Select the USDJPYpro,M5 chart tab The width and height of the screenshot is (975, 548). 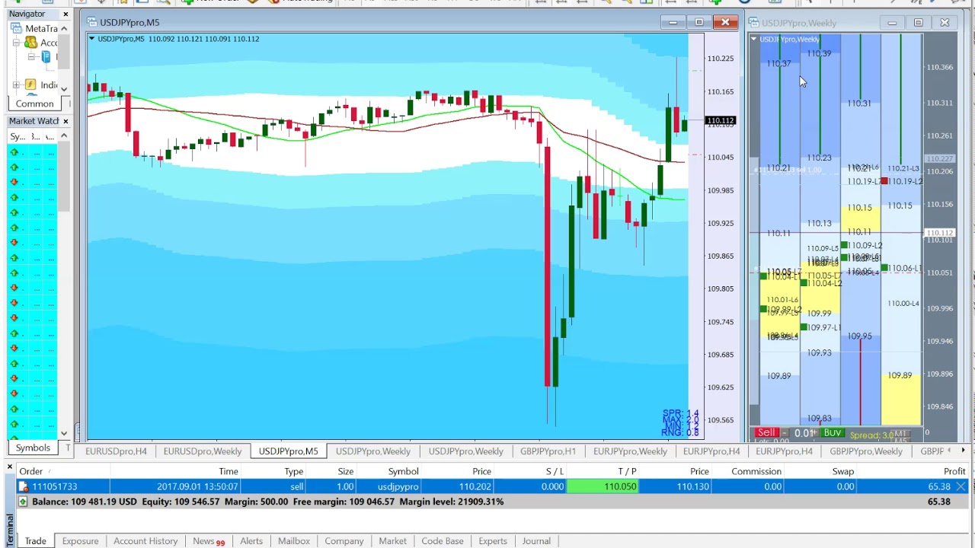click(x=288, y=451)
